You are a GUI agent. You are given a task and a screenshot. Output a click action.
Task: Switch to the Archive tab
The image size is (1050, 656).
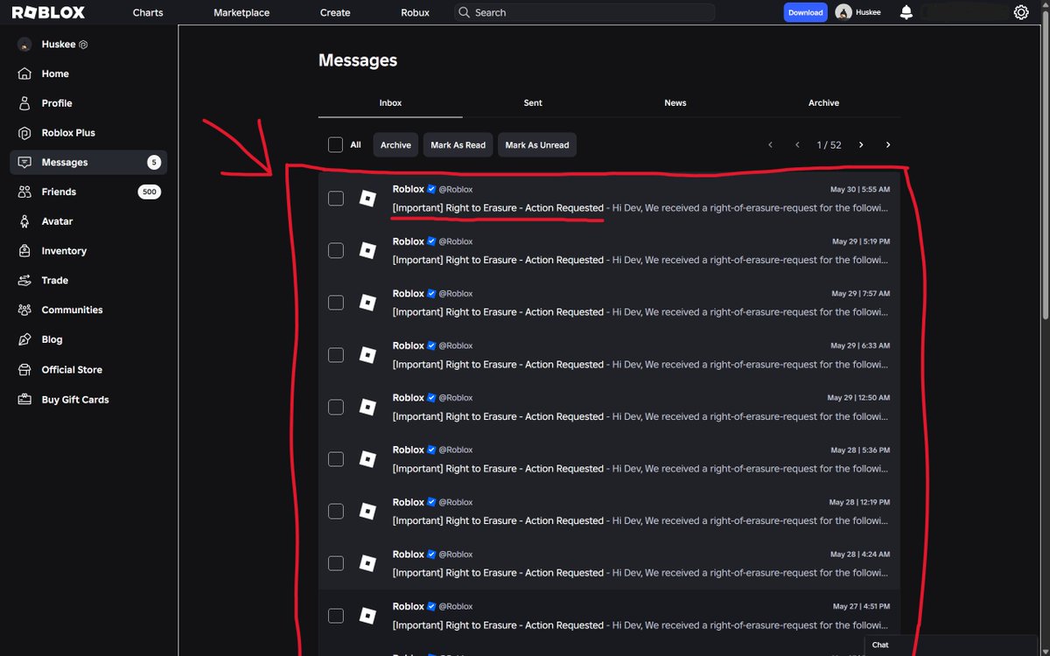(x=823, y=103)
